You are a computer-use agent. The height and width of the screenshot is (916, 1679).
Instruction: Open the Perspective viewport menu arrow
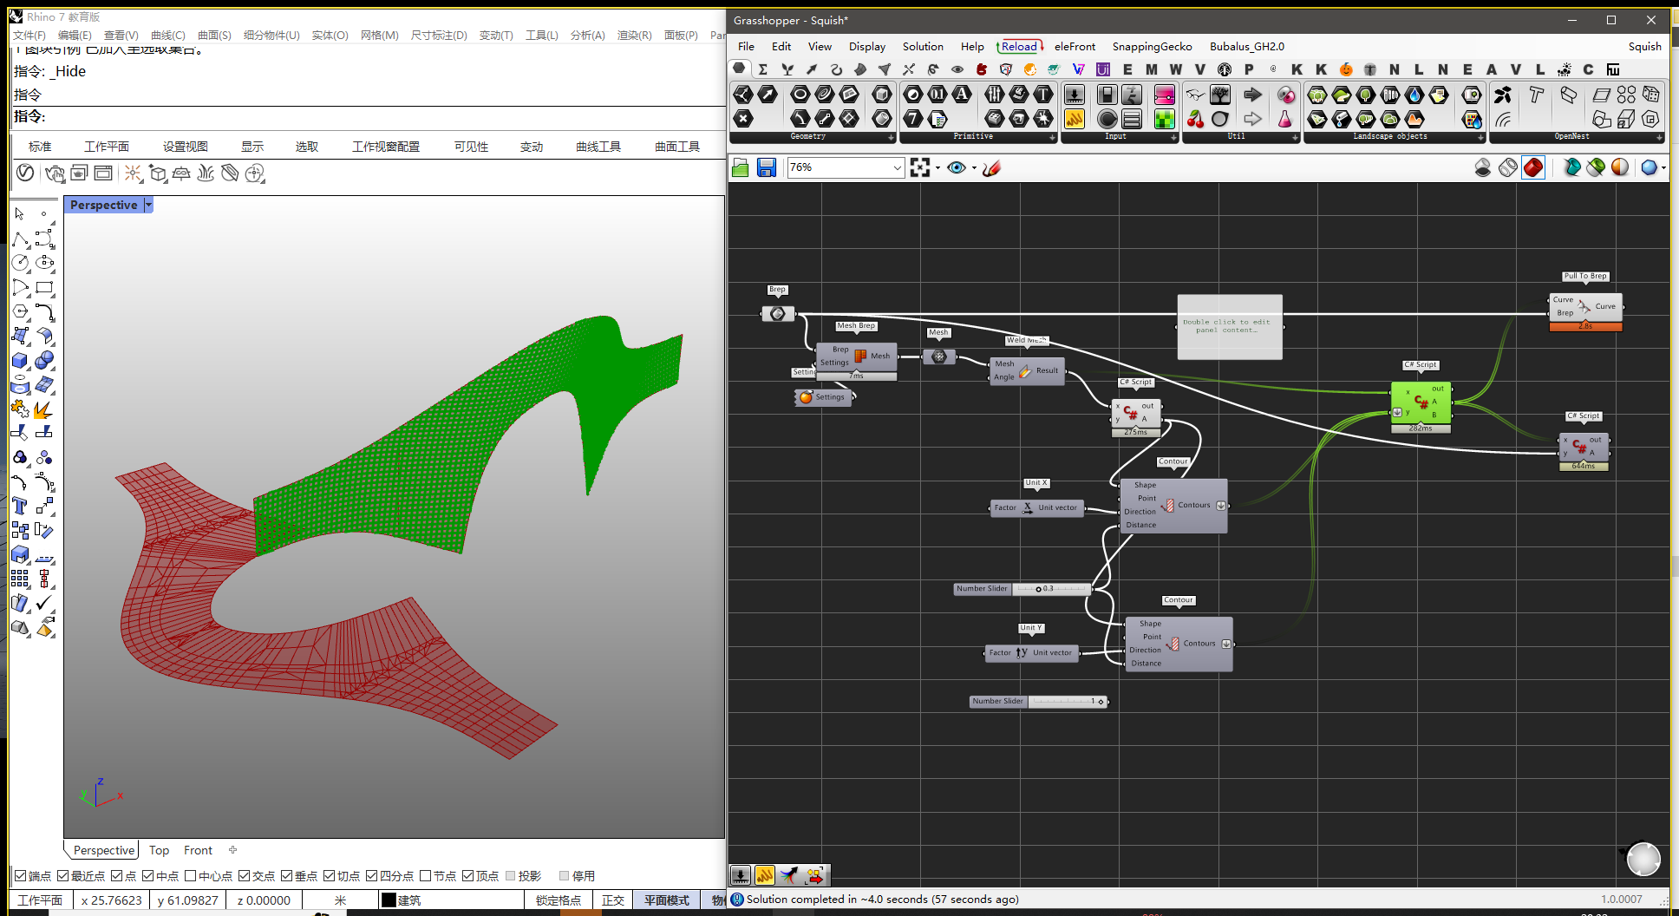(x=148, y=205)
